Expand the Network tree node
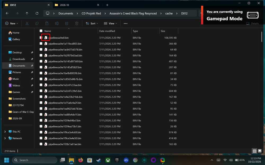 tap(5, 138)
